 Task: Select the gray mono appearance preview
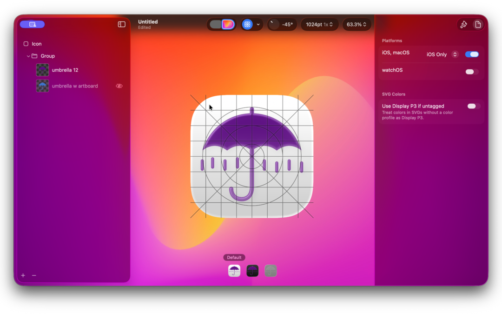[271, 271]
